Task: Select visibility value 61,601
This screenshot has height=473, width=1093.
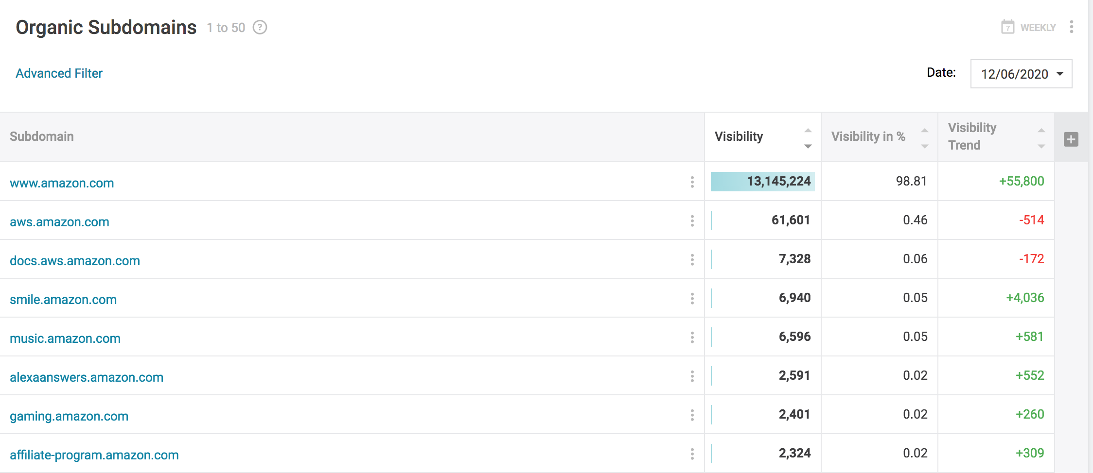Action: click(x=791, y=220)
